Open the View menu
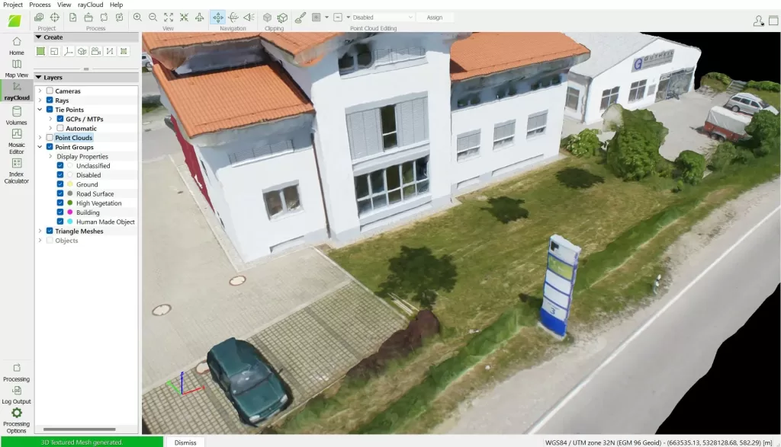 click(64, 5)
